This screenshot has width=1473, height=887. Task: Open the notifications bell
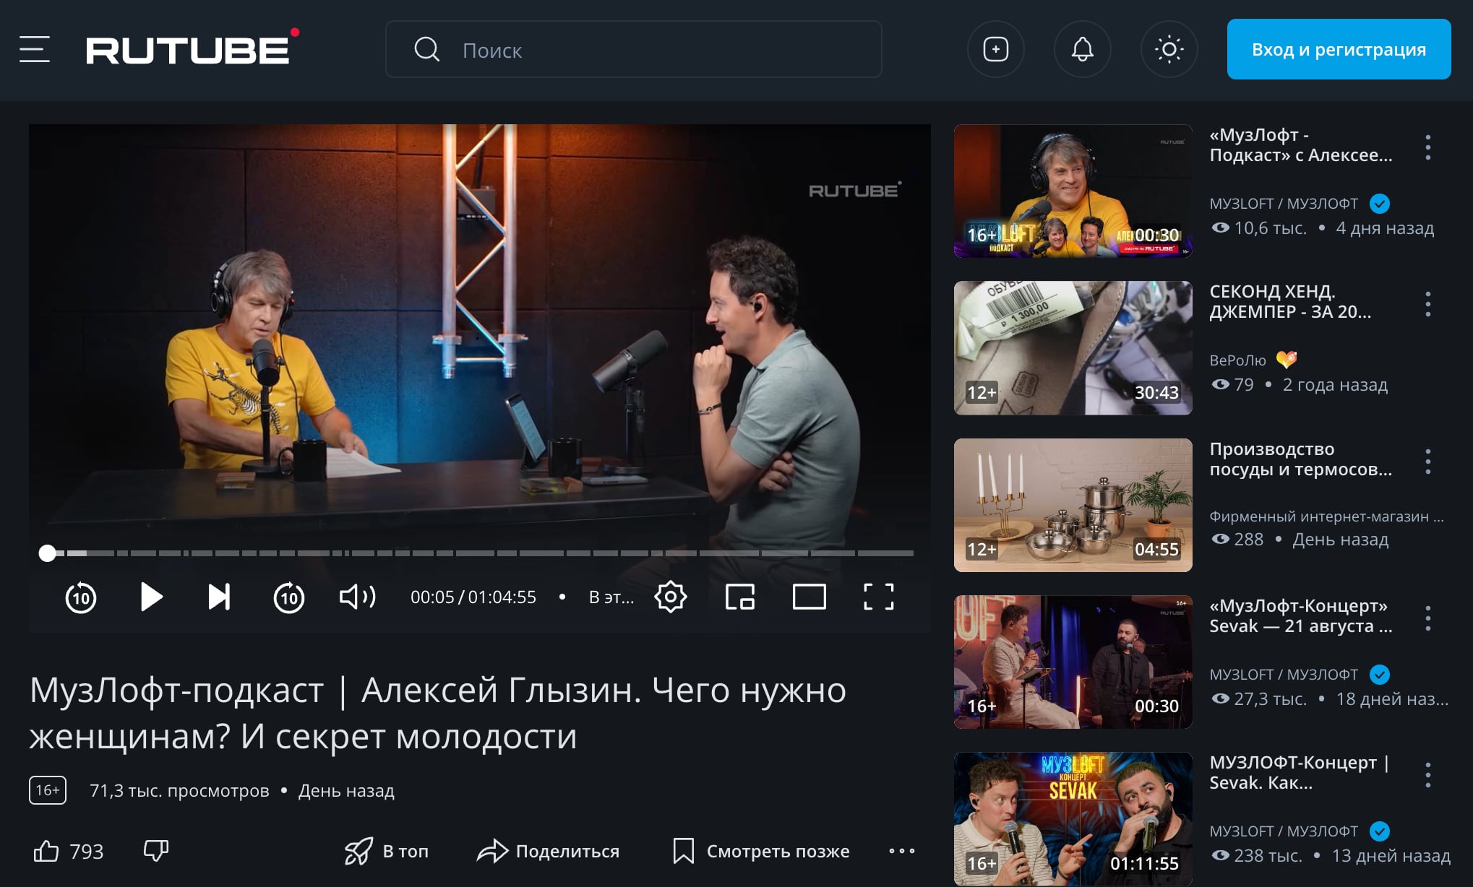pos(1082,49)
